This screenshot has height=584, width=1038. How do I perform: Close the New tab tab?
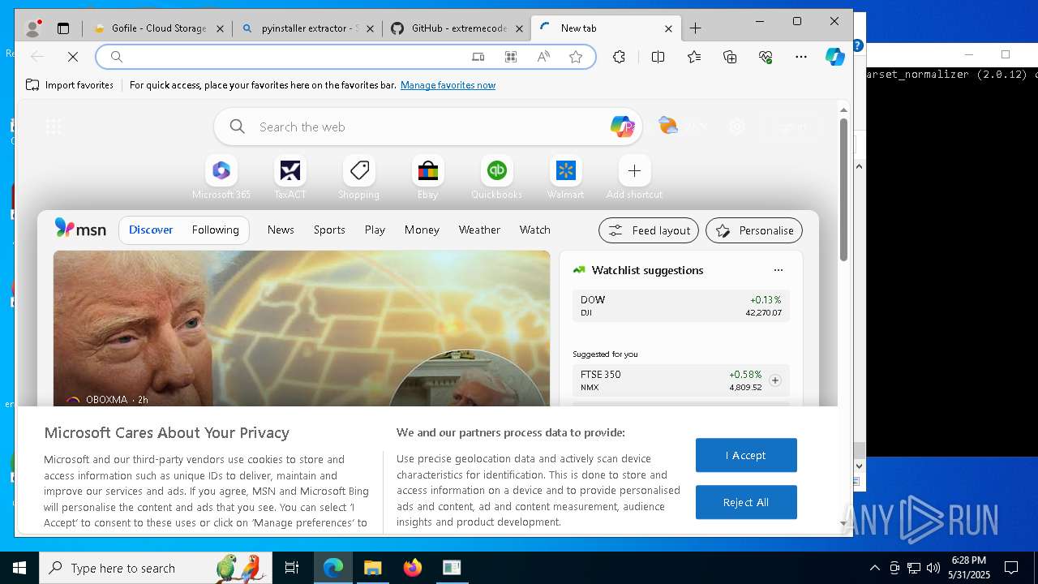coord(668,28)
